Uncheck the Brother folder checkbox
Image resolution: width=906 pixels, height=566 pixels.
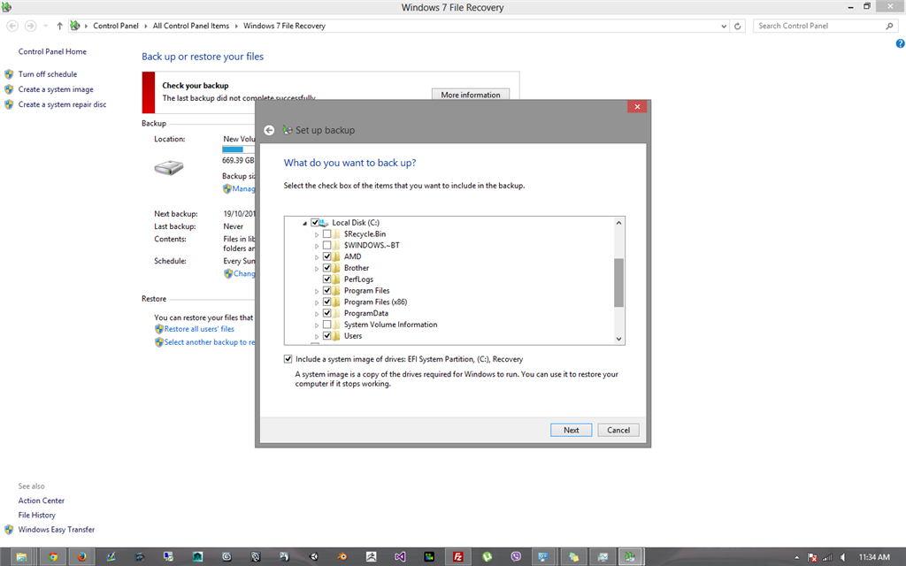point(327,268)
